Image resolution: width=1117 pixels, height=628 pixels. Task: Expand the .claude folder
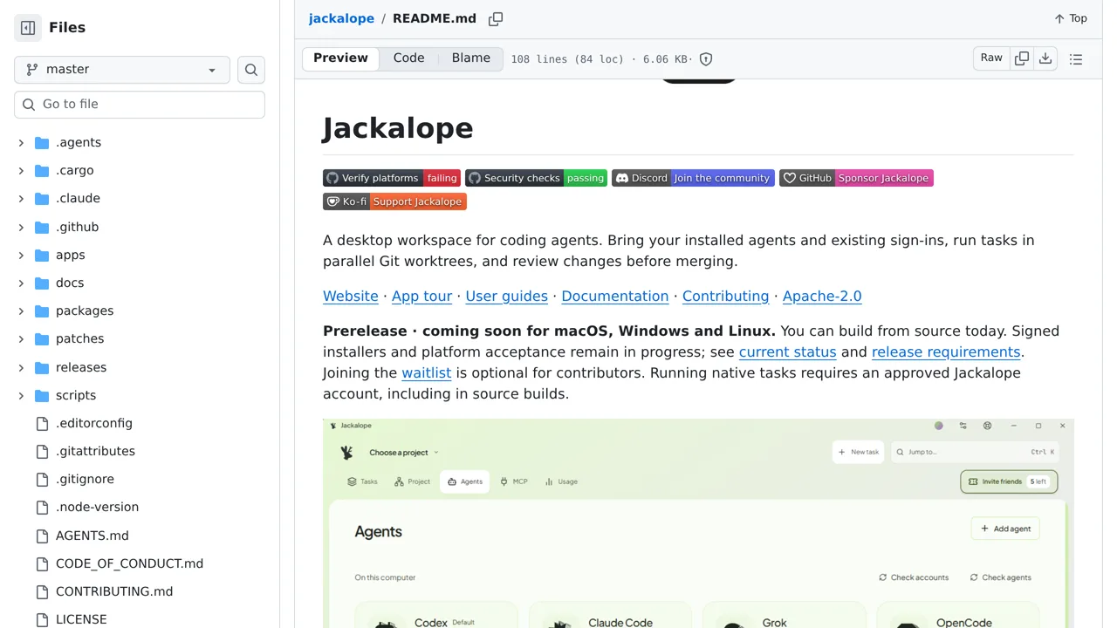pyautogui.click(x=21, y=199)
